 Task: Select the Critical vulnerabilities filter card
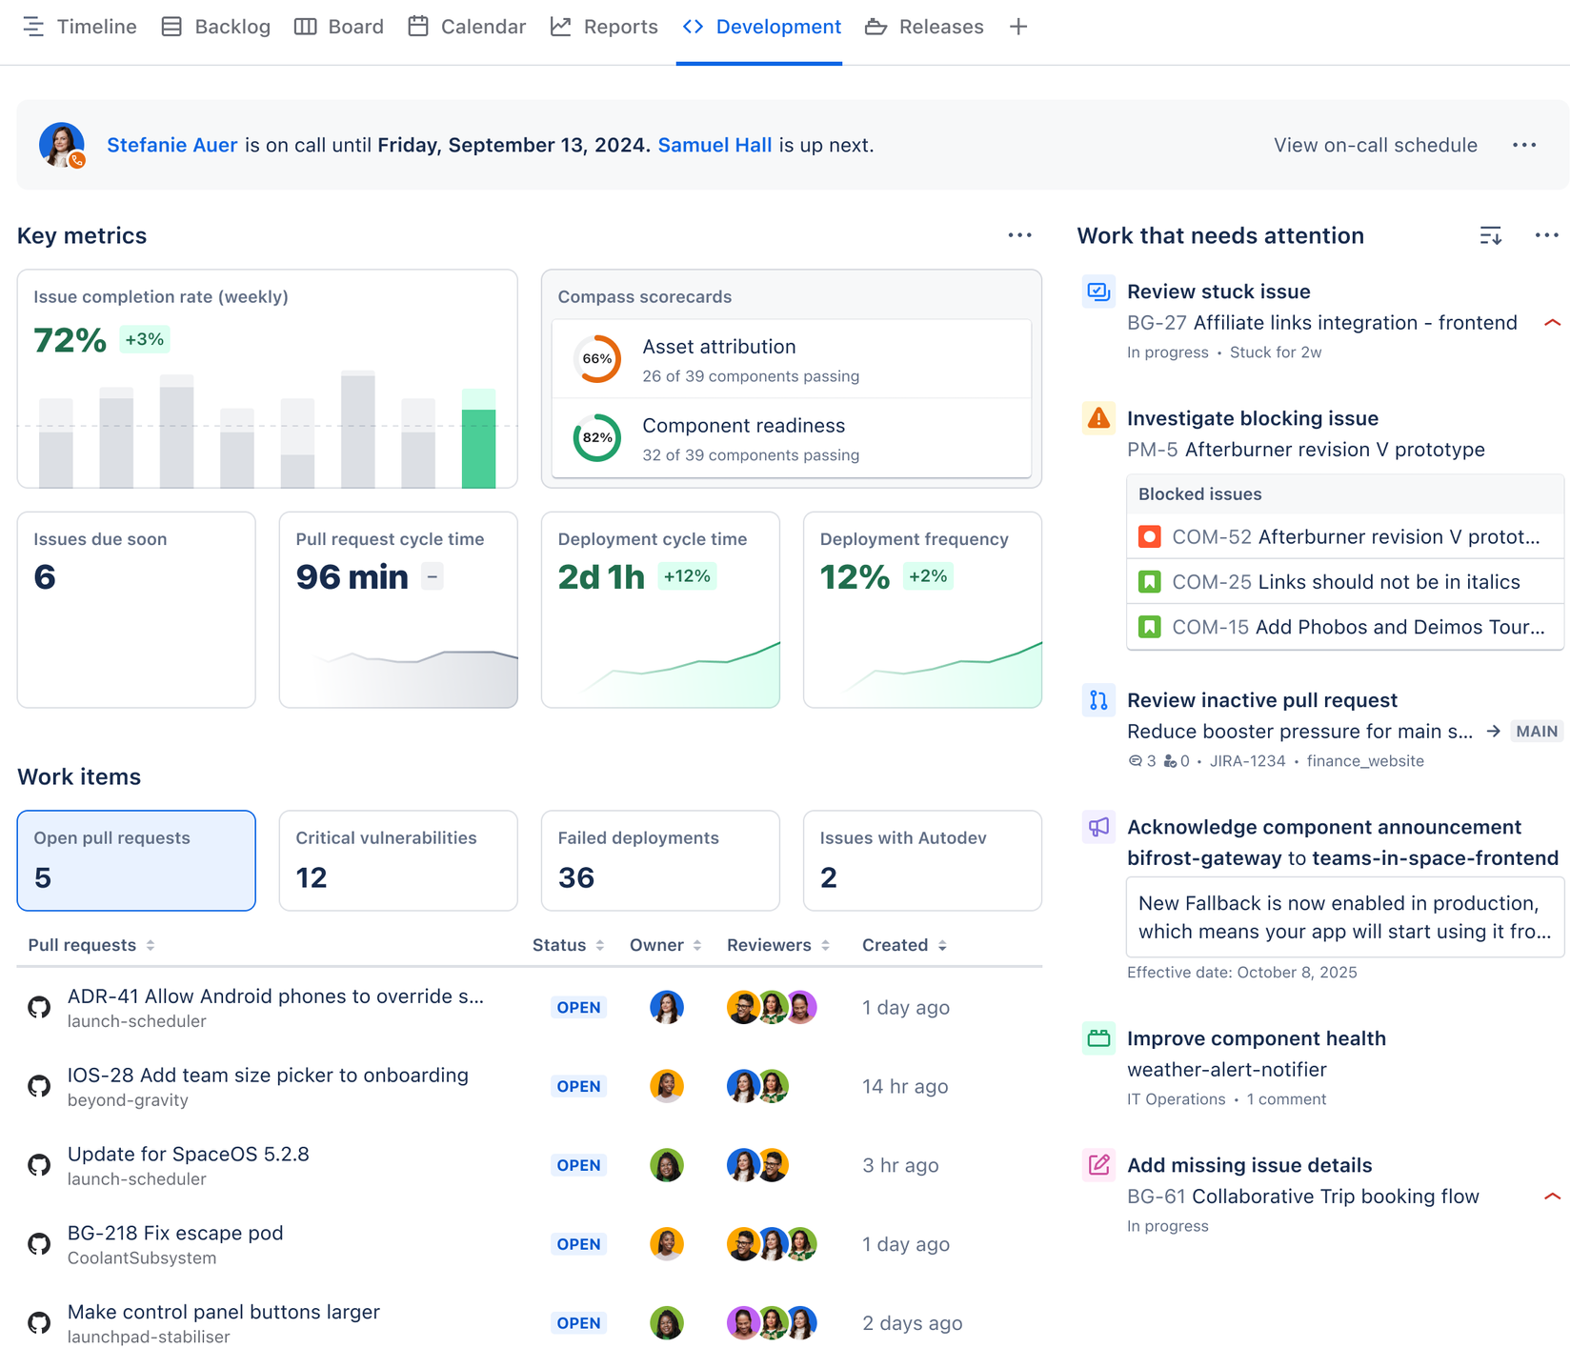(x=398, y=859)
